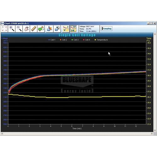Click the window system menu icon
Screen dimensions: 157x157
(3, 23)
